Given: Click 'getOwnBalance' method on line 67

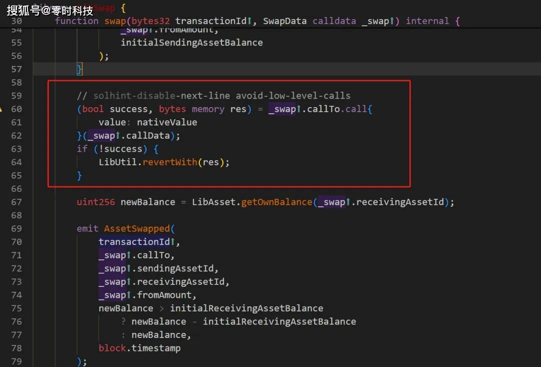Looking at the screenshot, I should tap(277, 202).
